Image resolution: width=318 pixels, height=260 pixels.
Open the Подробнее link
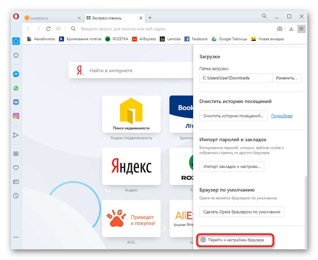(x=282, y=116)
